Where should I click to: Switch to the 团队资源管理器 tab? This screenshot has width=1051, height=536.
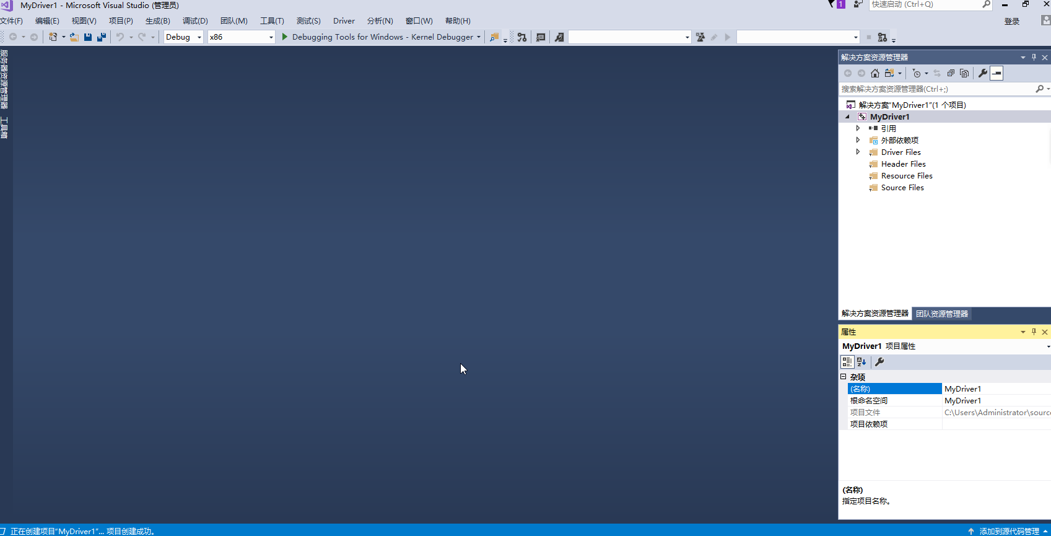click(942, 314)
